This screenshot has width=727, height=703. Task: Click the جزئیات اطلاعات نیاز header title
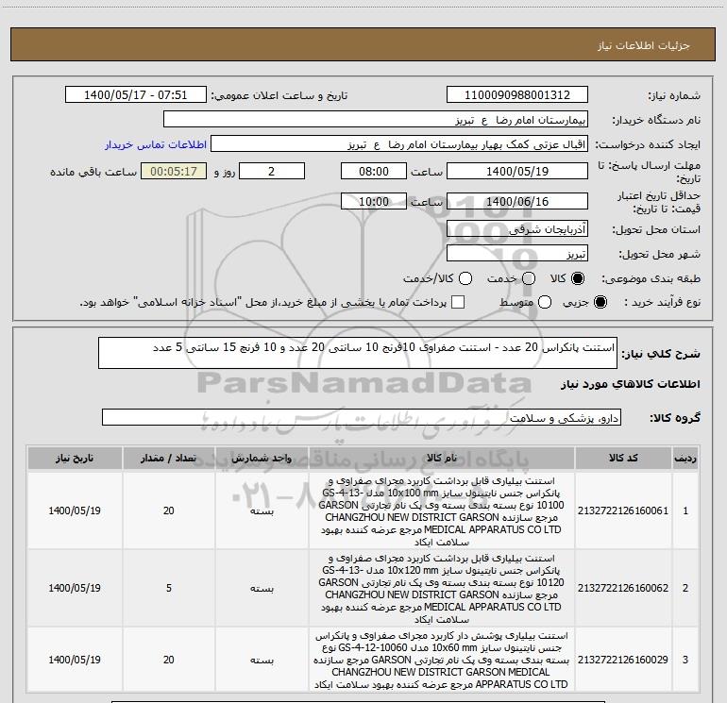pos(644,45)
